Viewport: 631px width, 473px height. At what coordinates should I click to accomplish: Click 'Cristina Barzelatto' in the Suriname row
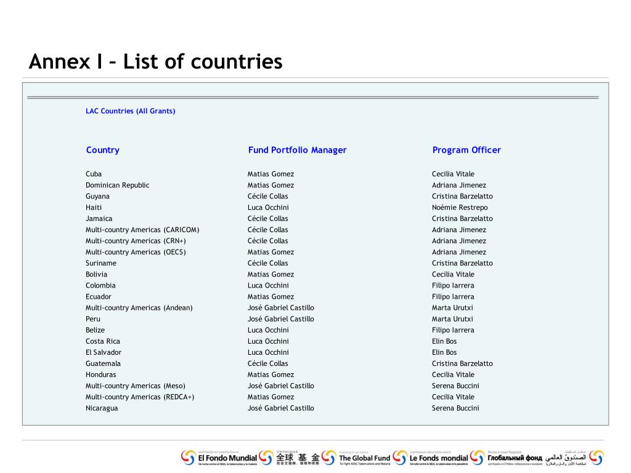(x=462, y=263)
